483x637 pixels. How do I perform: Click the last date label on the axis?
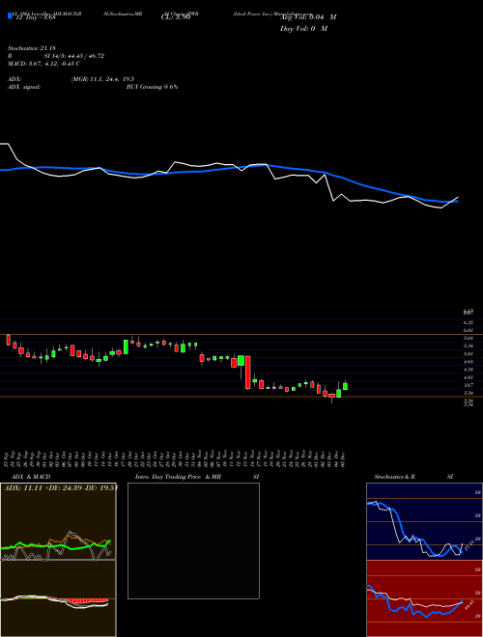tap(345, 459)
